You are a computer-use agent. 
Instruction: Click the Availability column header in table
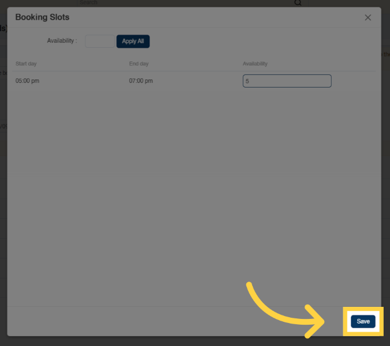coord(255,63)
